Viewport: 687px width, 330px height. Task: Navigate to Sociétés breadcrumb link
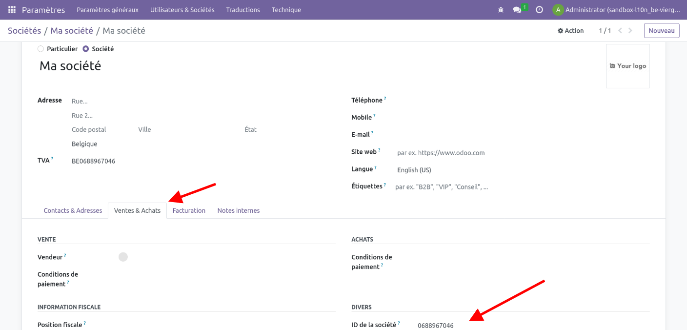tap(24, 31)
